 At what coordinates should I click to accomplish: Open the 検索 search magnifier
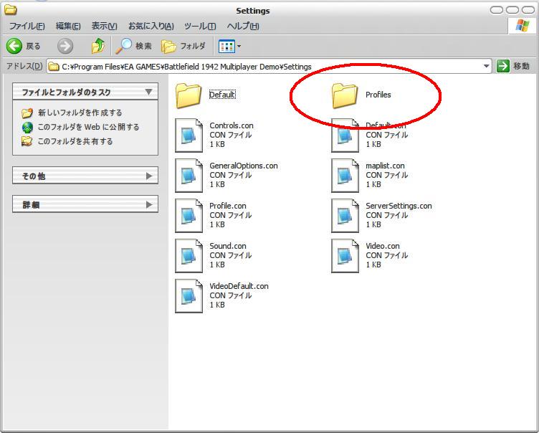[x=123, y=46]
